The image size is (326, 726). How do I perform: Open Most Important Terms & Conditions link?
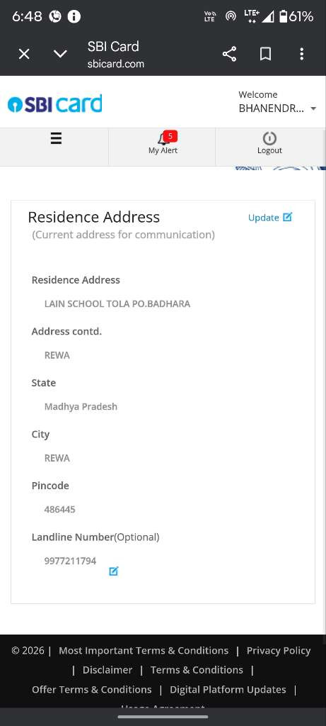click(144, 651)
